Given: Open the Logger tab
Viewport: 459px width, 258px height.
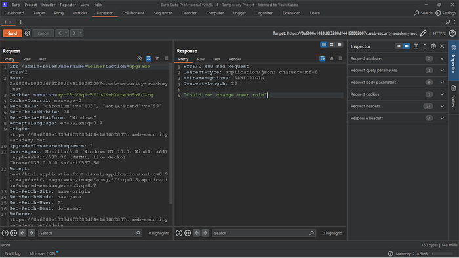Looking at the screenshot, I should click(x=239, y=13).
